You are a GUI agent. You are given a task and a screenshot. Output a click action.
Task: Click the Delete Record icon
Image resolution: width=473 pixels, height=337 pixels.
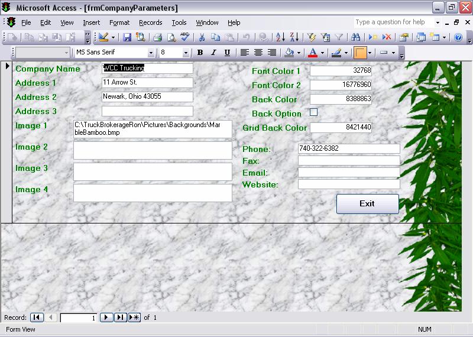coord(387,37)
